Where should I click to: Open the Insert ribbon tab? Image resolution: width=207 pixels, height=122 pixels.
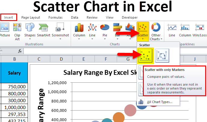9,17
